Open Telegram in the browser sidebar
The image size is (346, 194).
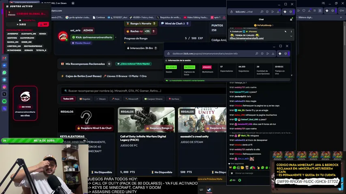tap(4, 80)
